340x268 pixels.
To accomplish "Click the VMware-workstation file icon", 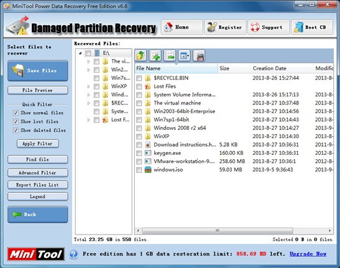I will 148,162.
